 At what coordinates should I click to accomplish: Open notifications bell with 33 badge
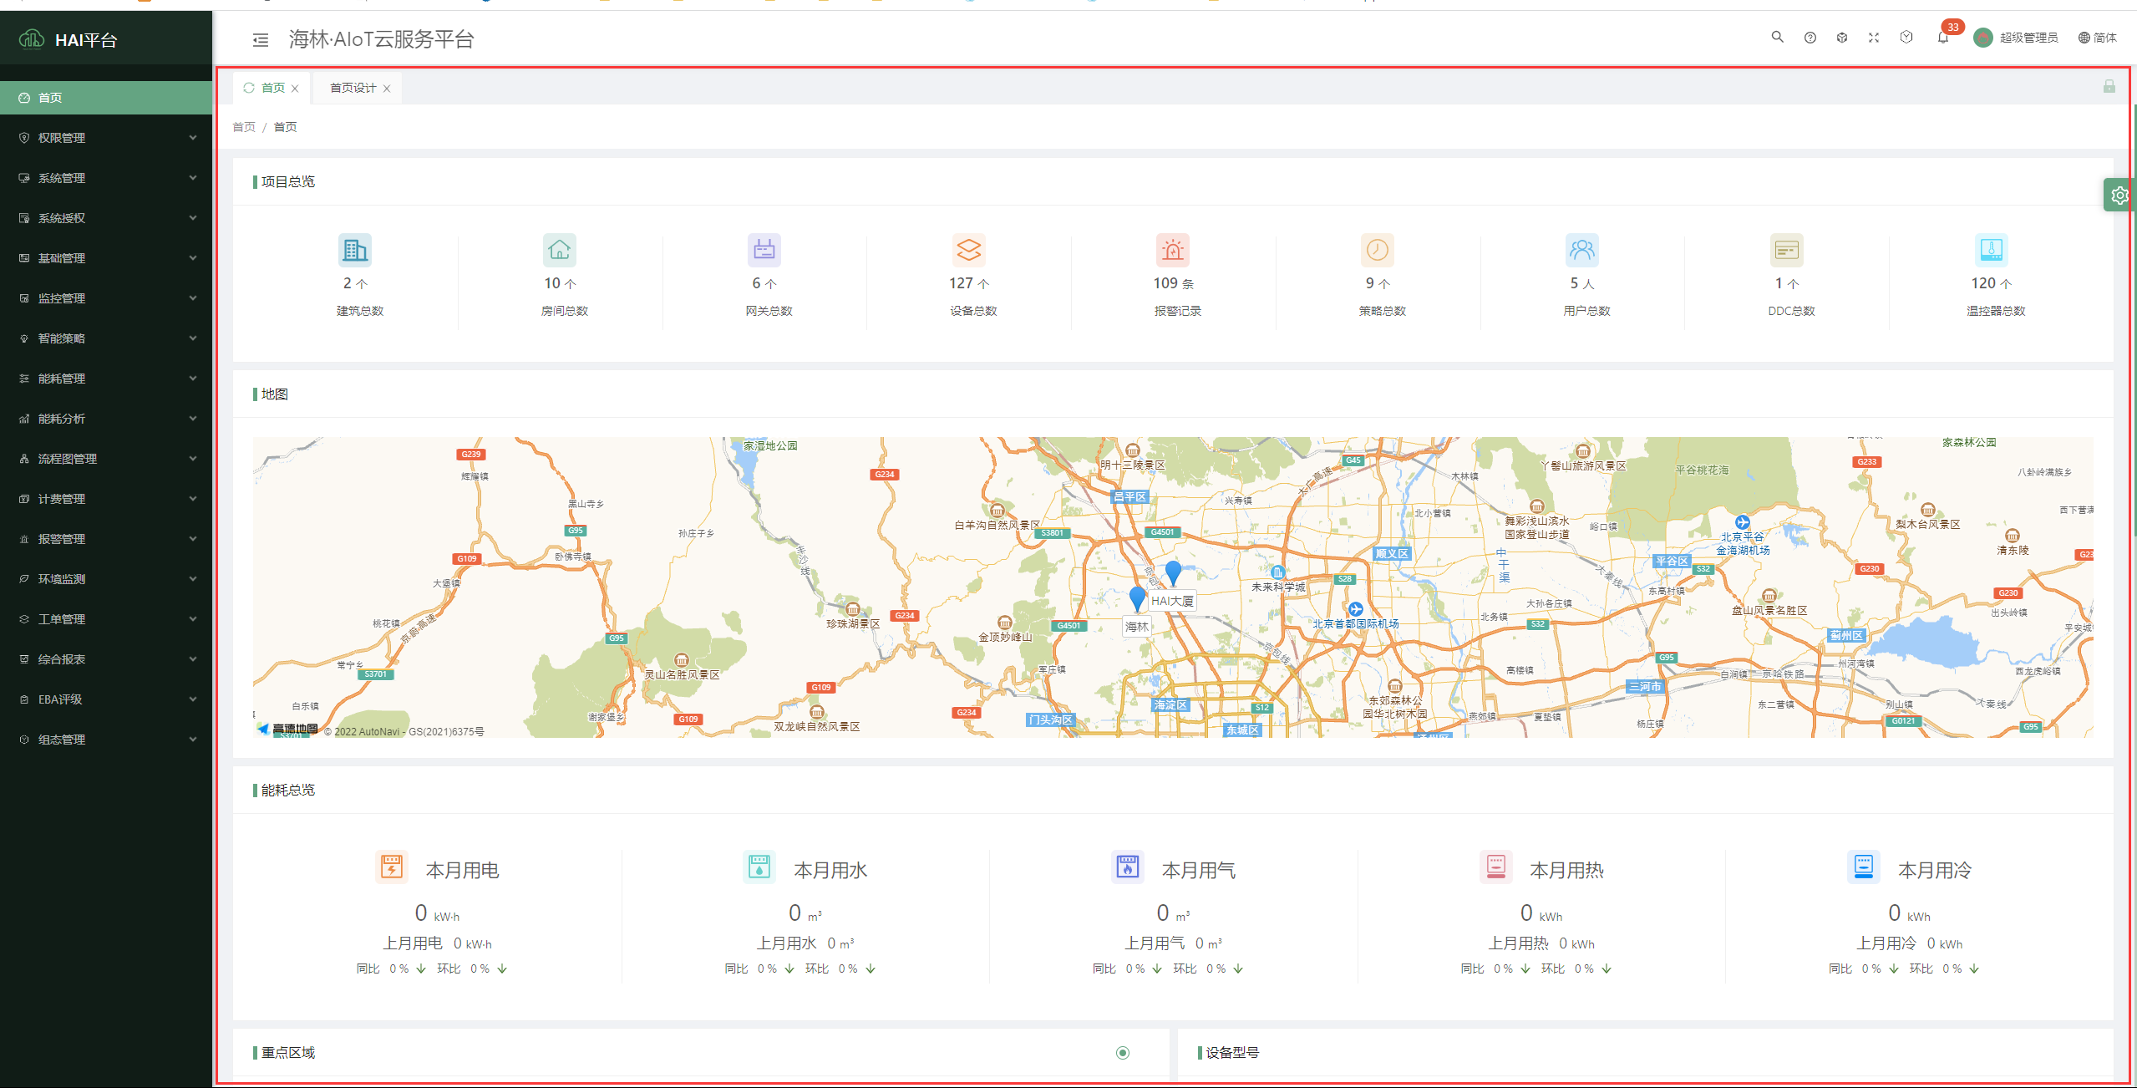tap(1943, 38)
